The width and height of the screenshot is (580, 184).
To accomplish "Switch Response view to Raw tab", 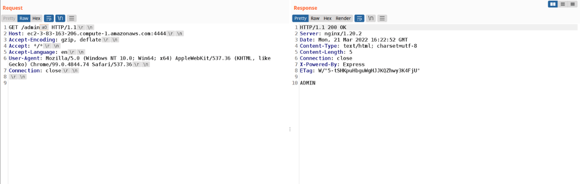I will tap(315, 18).
